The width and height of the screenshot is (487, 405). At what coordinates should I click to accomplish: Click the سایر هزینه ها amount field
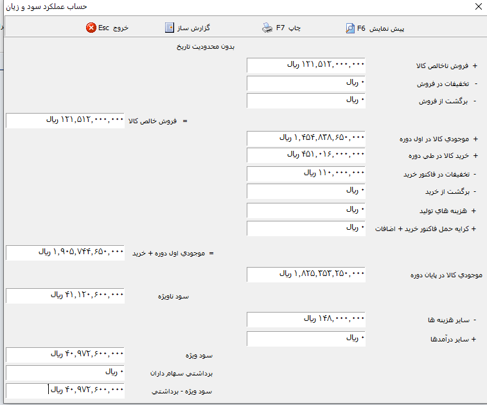306,320
